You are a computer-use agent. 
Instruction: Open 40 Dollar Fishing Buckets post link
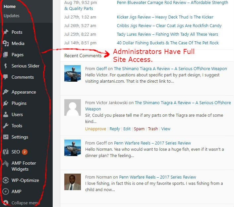pos(168,43)
